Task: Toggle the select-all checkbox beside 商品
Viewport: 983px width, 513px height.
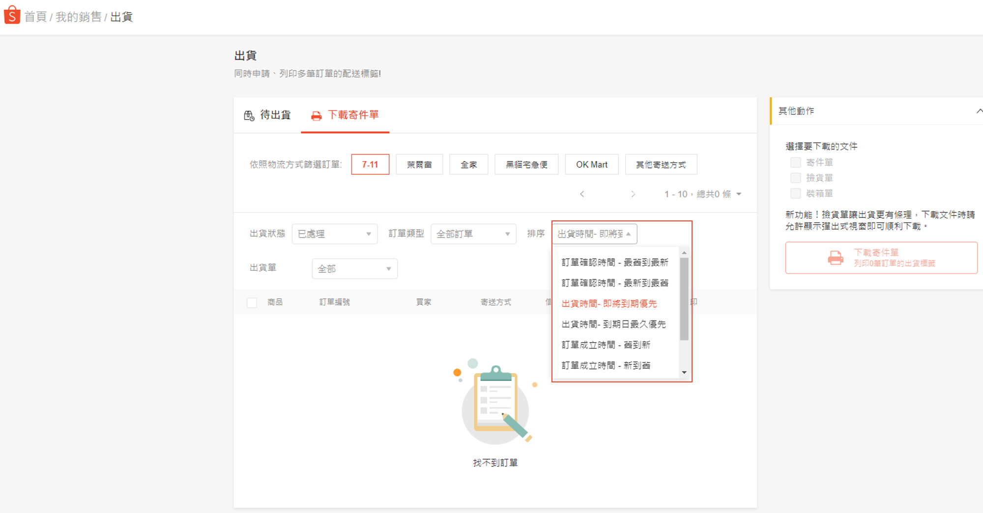Action: [252, 302]
